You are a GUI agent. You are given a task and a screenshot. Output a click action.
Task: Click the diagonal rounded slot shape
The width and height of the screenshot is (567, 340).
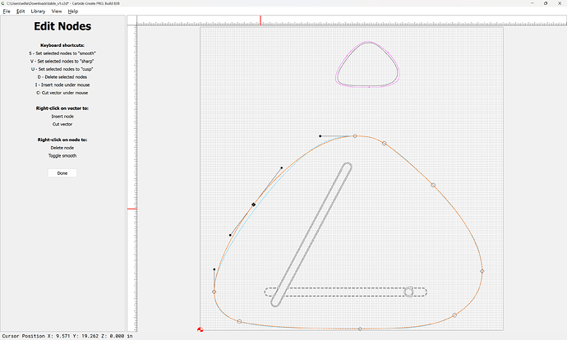tap(315, 233)
